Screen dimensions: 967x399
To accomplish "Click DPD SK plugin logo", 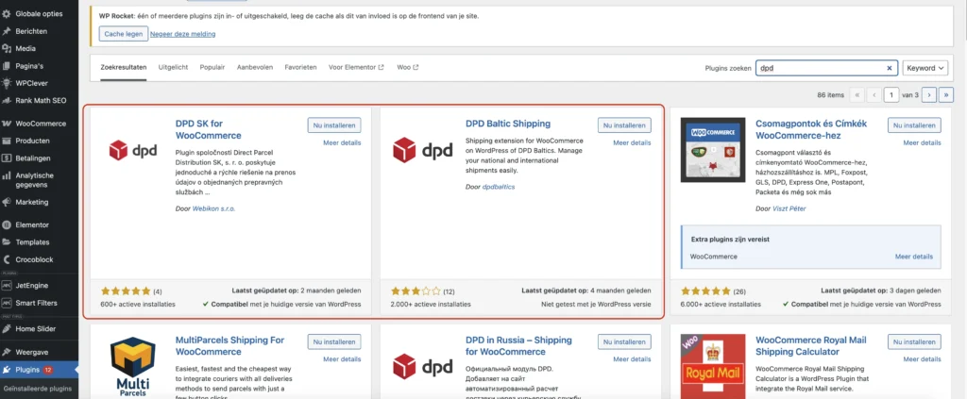I will (132, 150).
